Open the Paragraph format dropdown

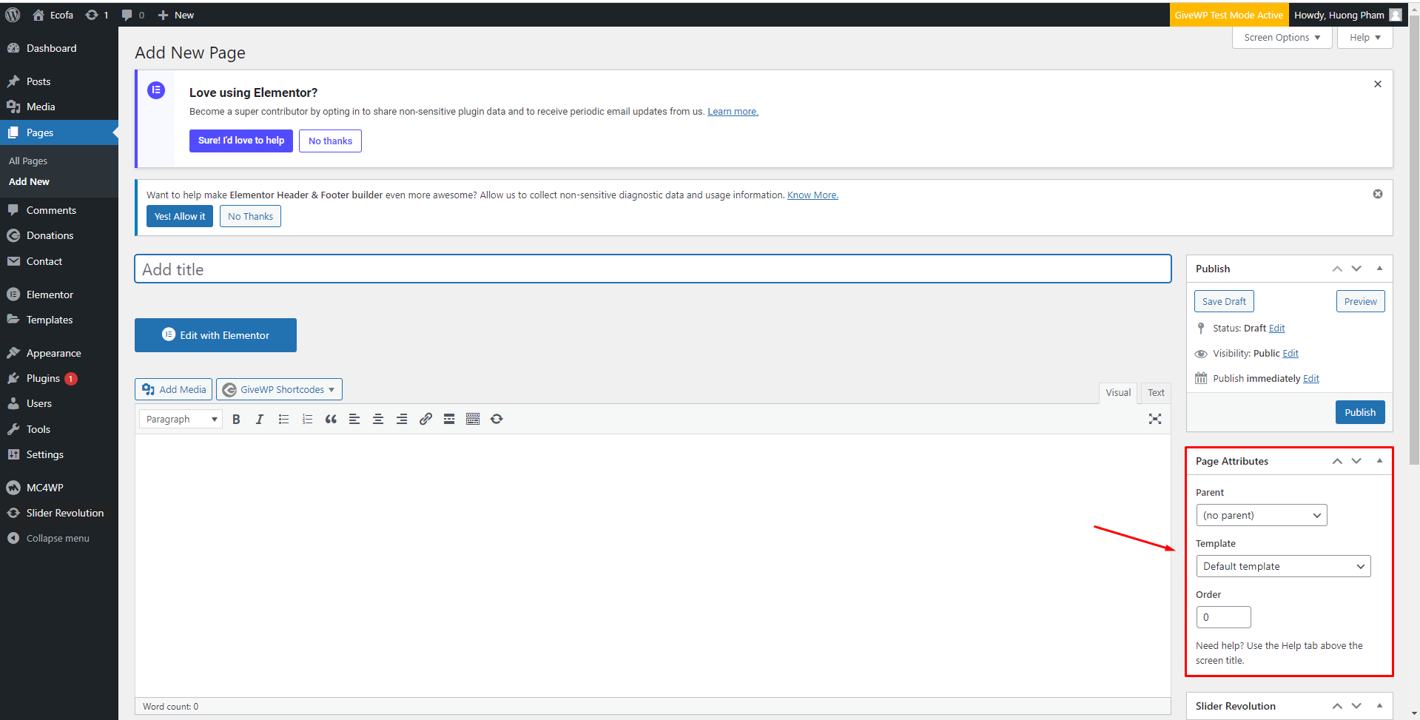181,420
